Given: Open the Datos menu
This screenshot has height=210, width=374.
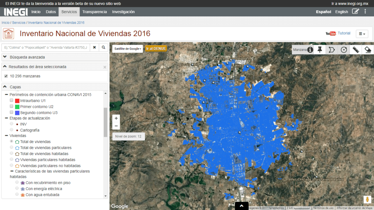Looking at the screenshot, I should pyautogui.click(x=51, y=12).
